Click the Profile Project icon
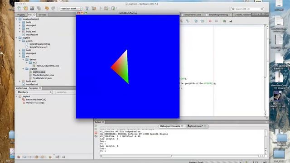The height and width of the screenshot is (163, 290). tap(113, 8)
